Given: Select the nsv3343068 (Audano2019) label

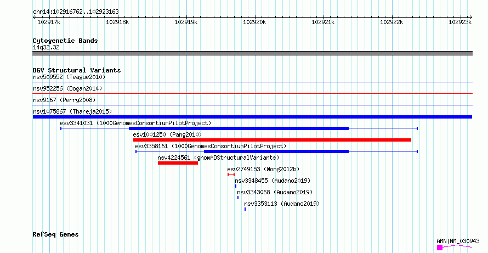Looking at the screenshot, I should [x=275, y=192].
